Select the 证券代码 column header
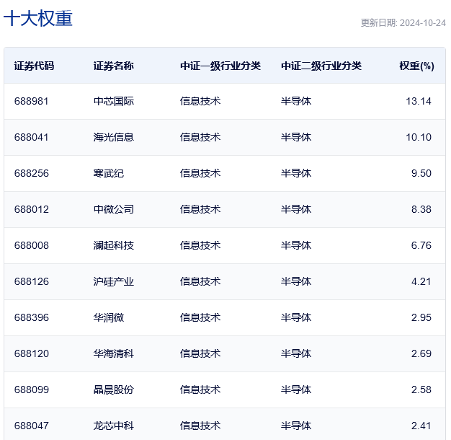Screen dimensions: 451x440 (x=34, y=66)
